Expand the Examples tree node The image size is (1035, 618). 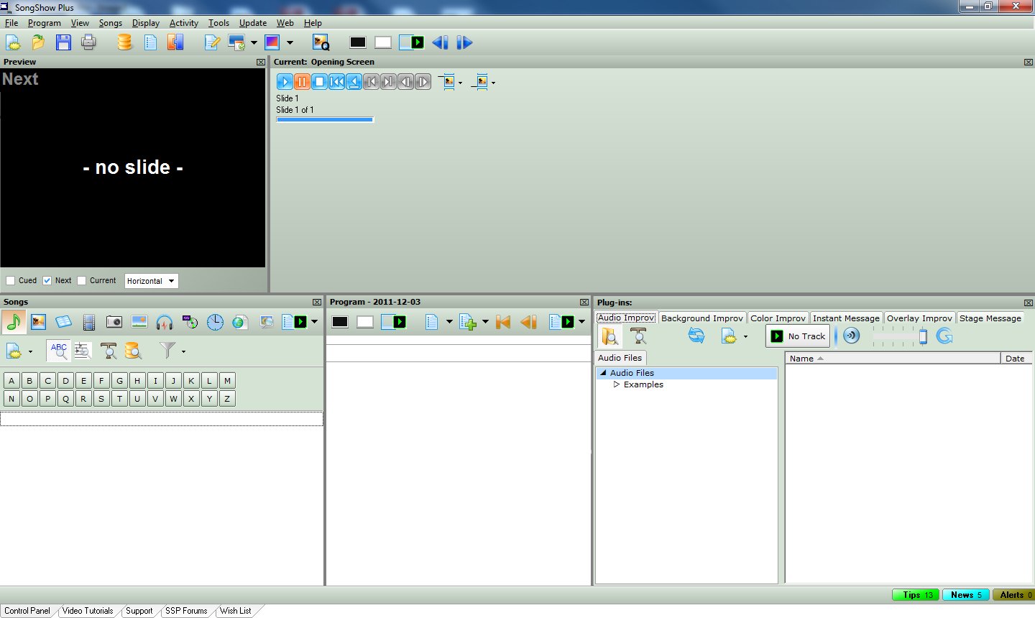tap(617, 384)
